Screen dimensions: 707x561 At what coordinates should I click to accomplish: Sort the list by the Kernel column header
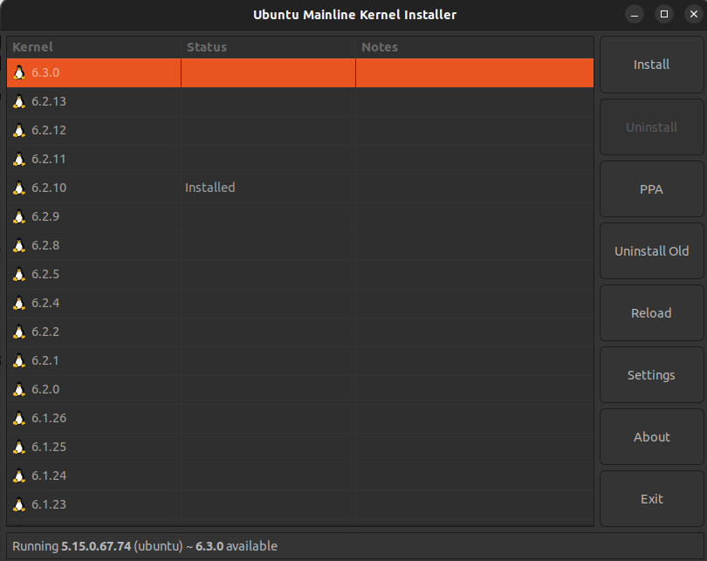tap(93, 47)
